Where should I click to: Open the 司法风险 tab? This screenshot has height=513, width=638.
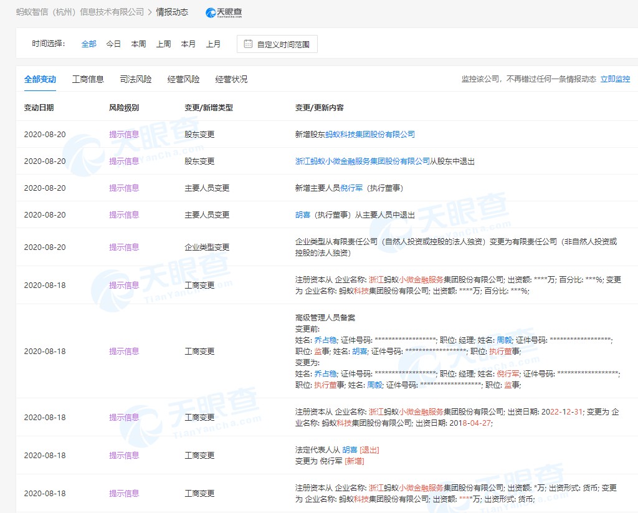click(x=135, y=79)
